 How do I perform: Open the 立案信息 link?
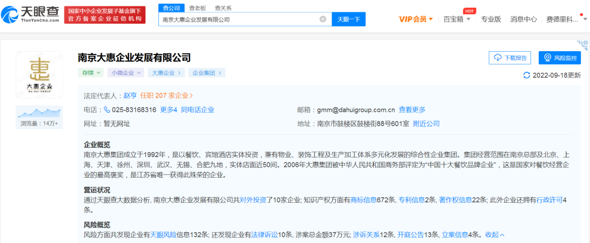pos(455,235)
